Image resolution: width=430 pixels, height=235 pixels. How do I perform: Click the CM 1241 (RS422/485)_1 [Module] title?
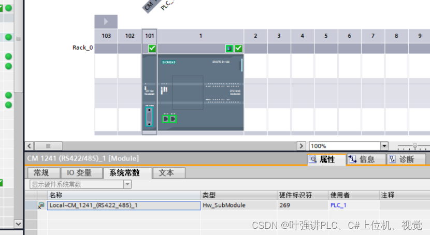83,158
